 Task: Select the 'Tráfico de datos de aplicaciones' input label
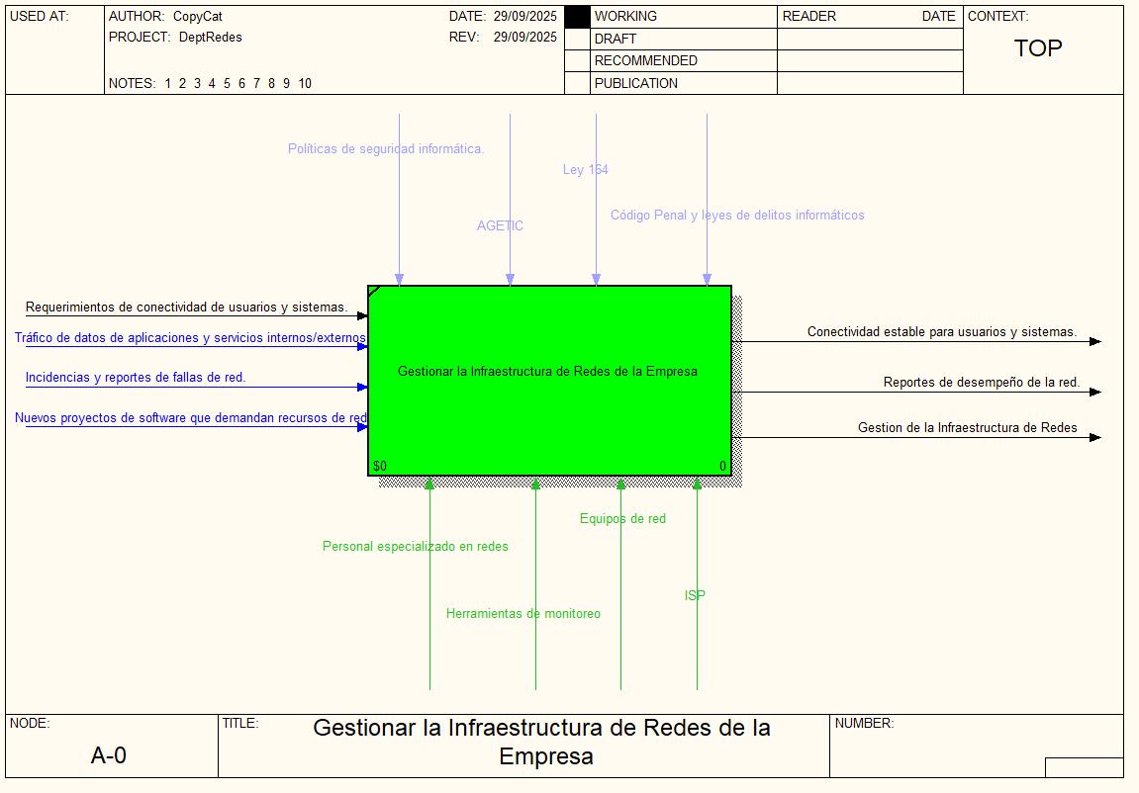click(x=190, y=338)
